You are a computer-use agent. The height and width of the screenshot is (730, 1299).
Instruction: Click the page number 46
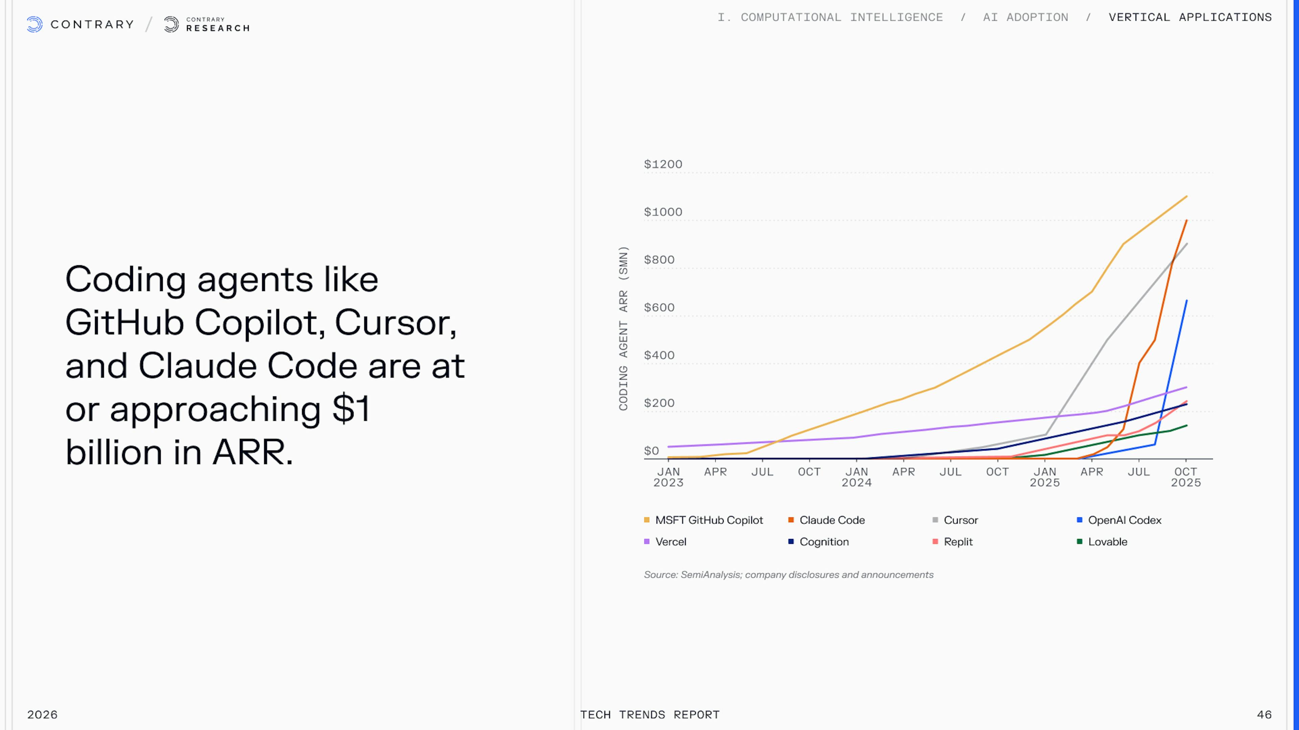click(x=1264, y=714)
